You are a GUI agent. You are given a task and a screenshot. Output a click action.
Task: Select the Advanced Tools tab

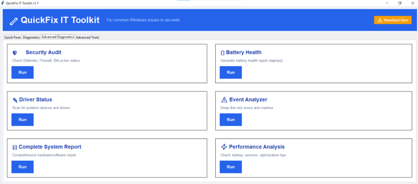click(87, 37)
